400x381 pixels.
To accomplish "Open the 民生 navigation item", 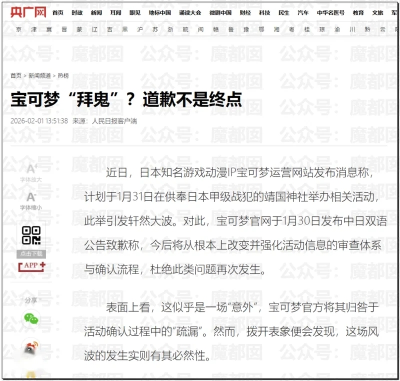I will click(283, 13).
